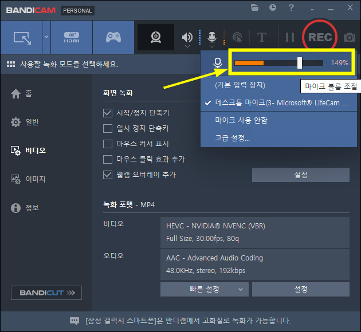The image size is (361, 332).
Task: Open the 이미지 (Image) sidebar tab
Action: tap(28, 179)
